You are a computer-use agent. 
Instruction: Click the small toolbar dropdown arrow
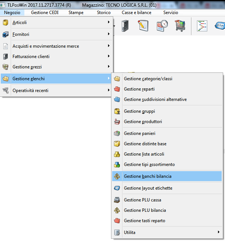coord(115,26)
